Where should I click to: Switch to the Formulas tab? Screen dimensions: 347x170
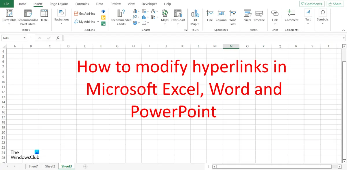click(82, 4)
